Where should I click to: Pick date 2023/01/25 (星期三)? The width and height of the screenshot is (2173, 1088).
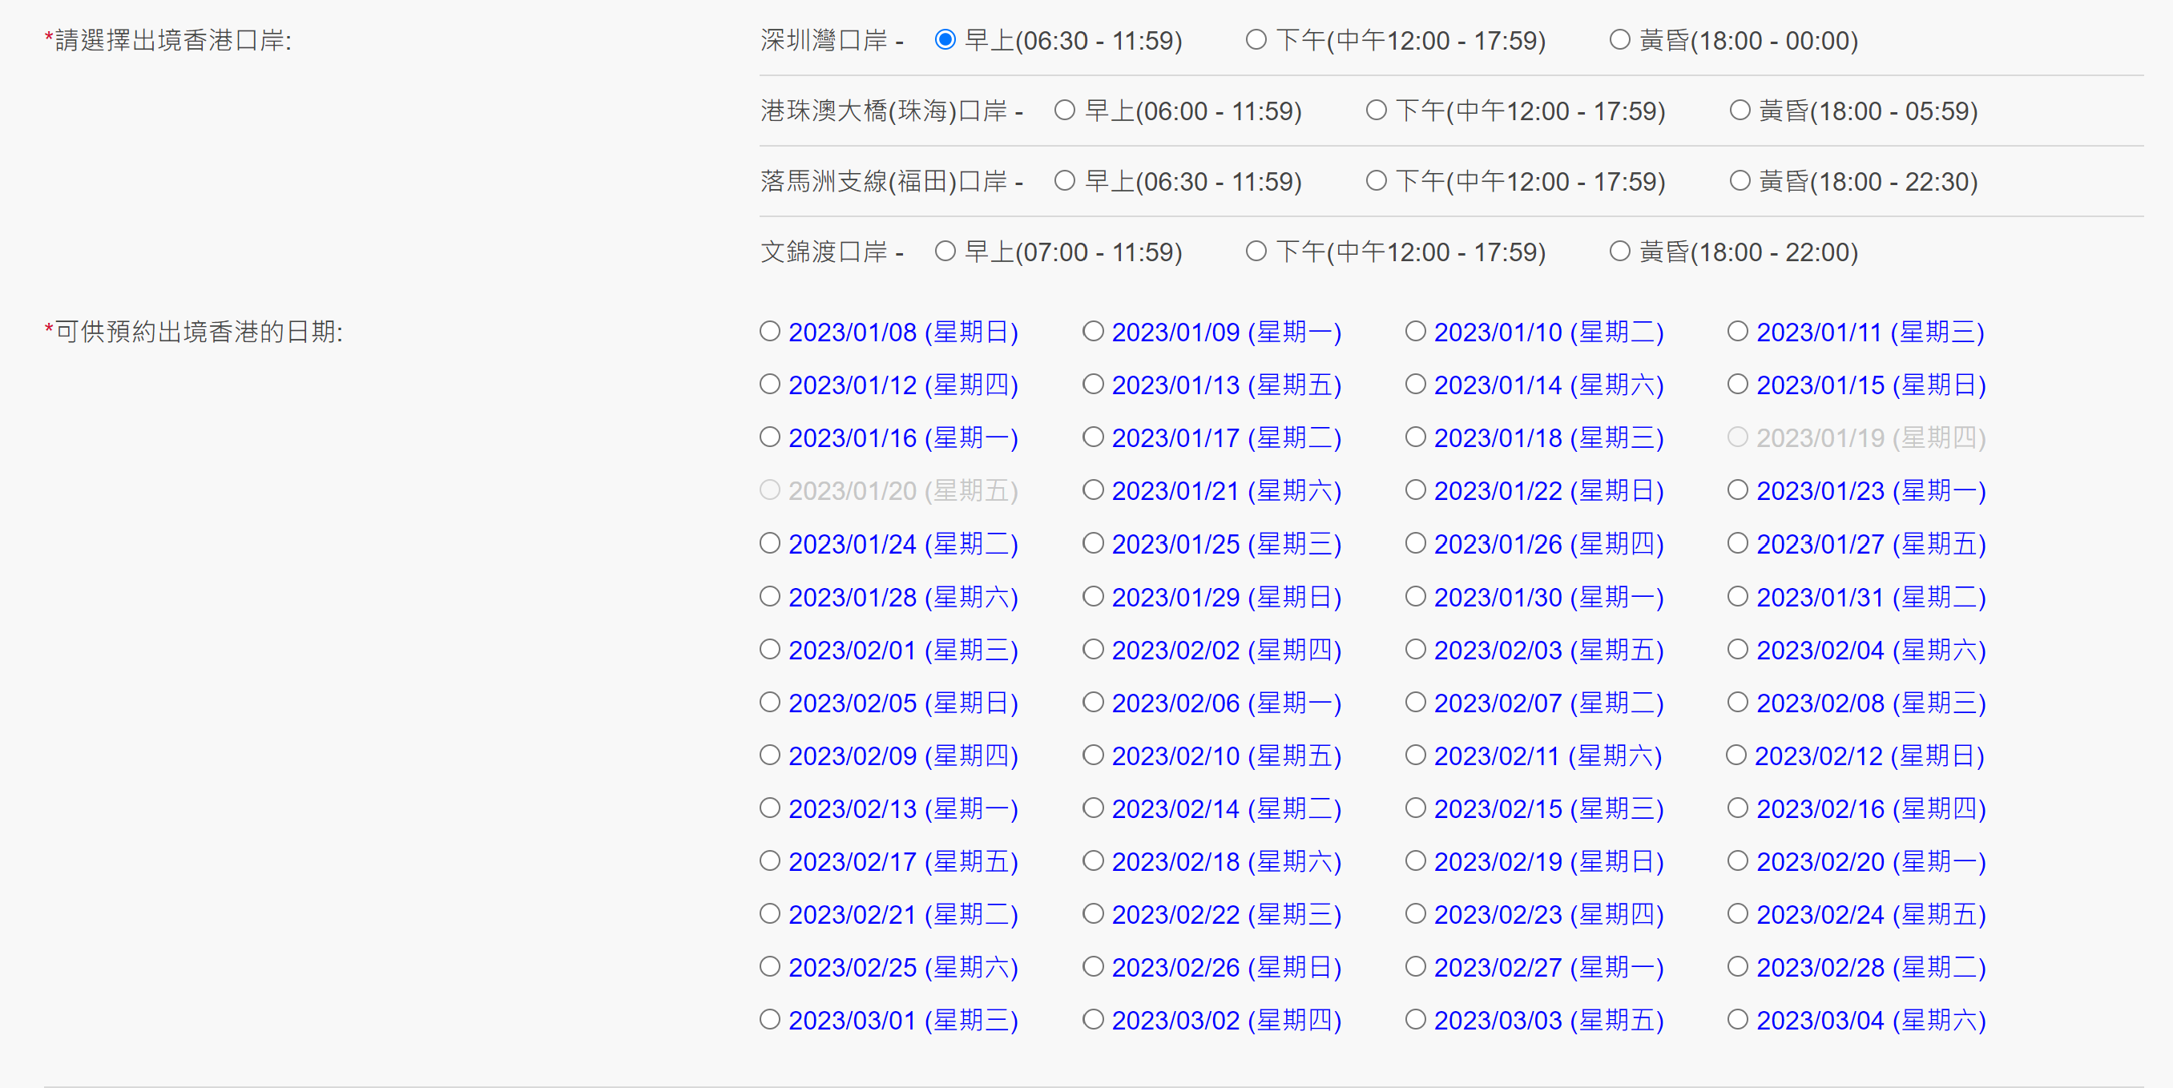point(1092,543)
